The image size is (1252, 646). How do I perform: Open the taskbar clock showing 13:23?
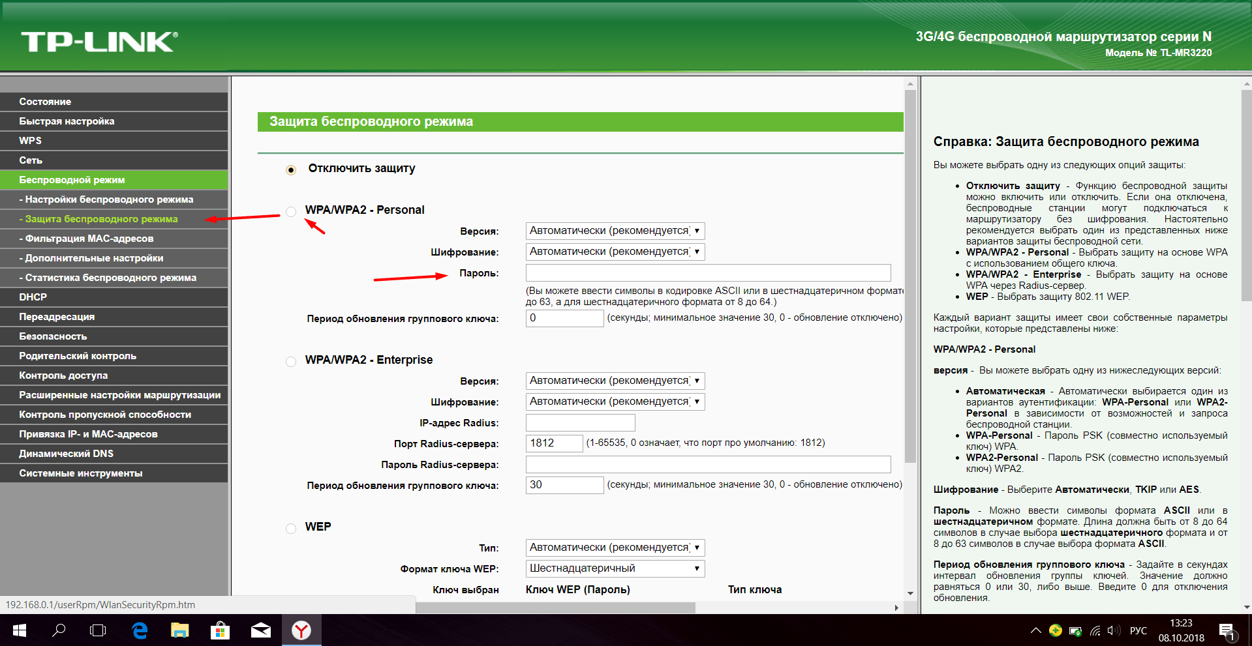tap(1182, 630)
